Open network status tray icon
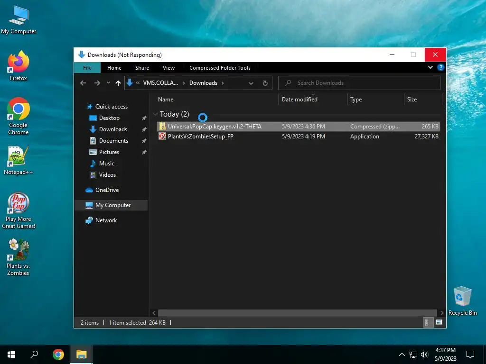The height and width of the screenshot is (364, 486). click(413, 355)
